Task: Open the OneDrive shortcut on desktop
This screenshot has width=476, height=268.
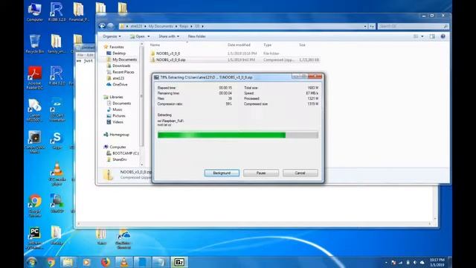Action: tap(123, 239)
